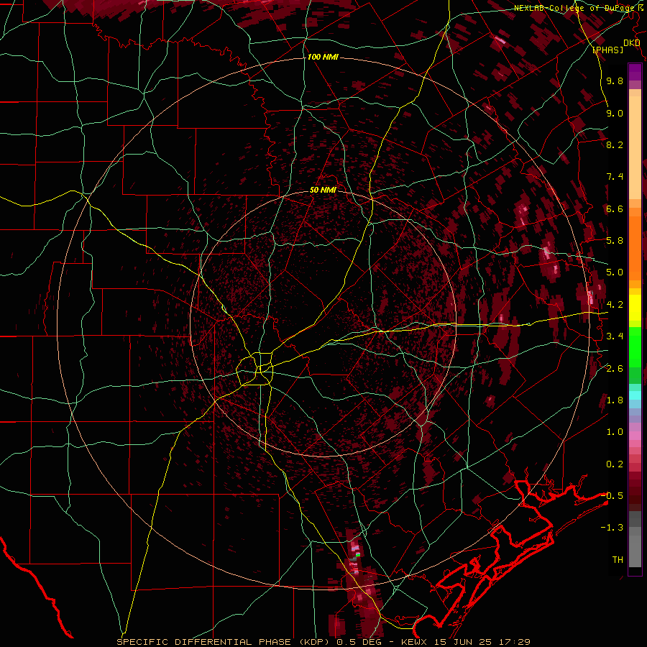Click the [PHAS] label above color scale

607,50
